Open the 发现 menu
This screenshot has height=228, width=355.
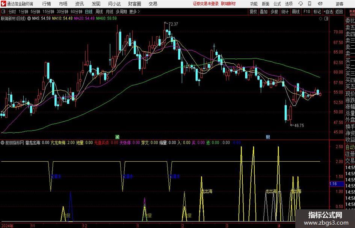96,4
